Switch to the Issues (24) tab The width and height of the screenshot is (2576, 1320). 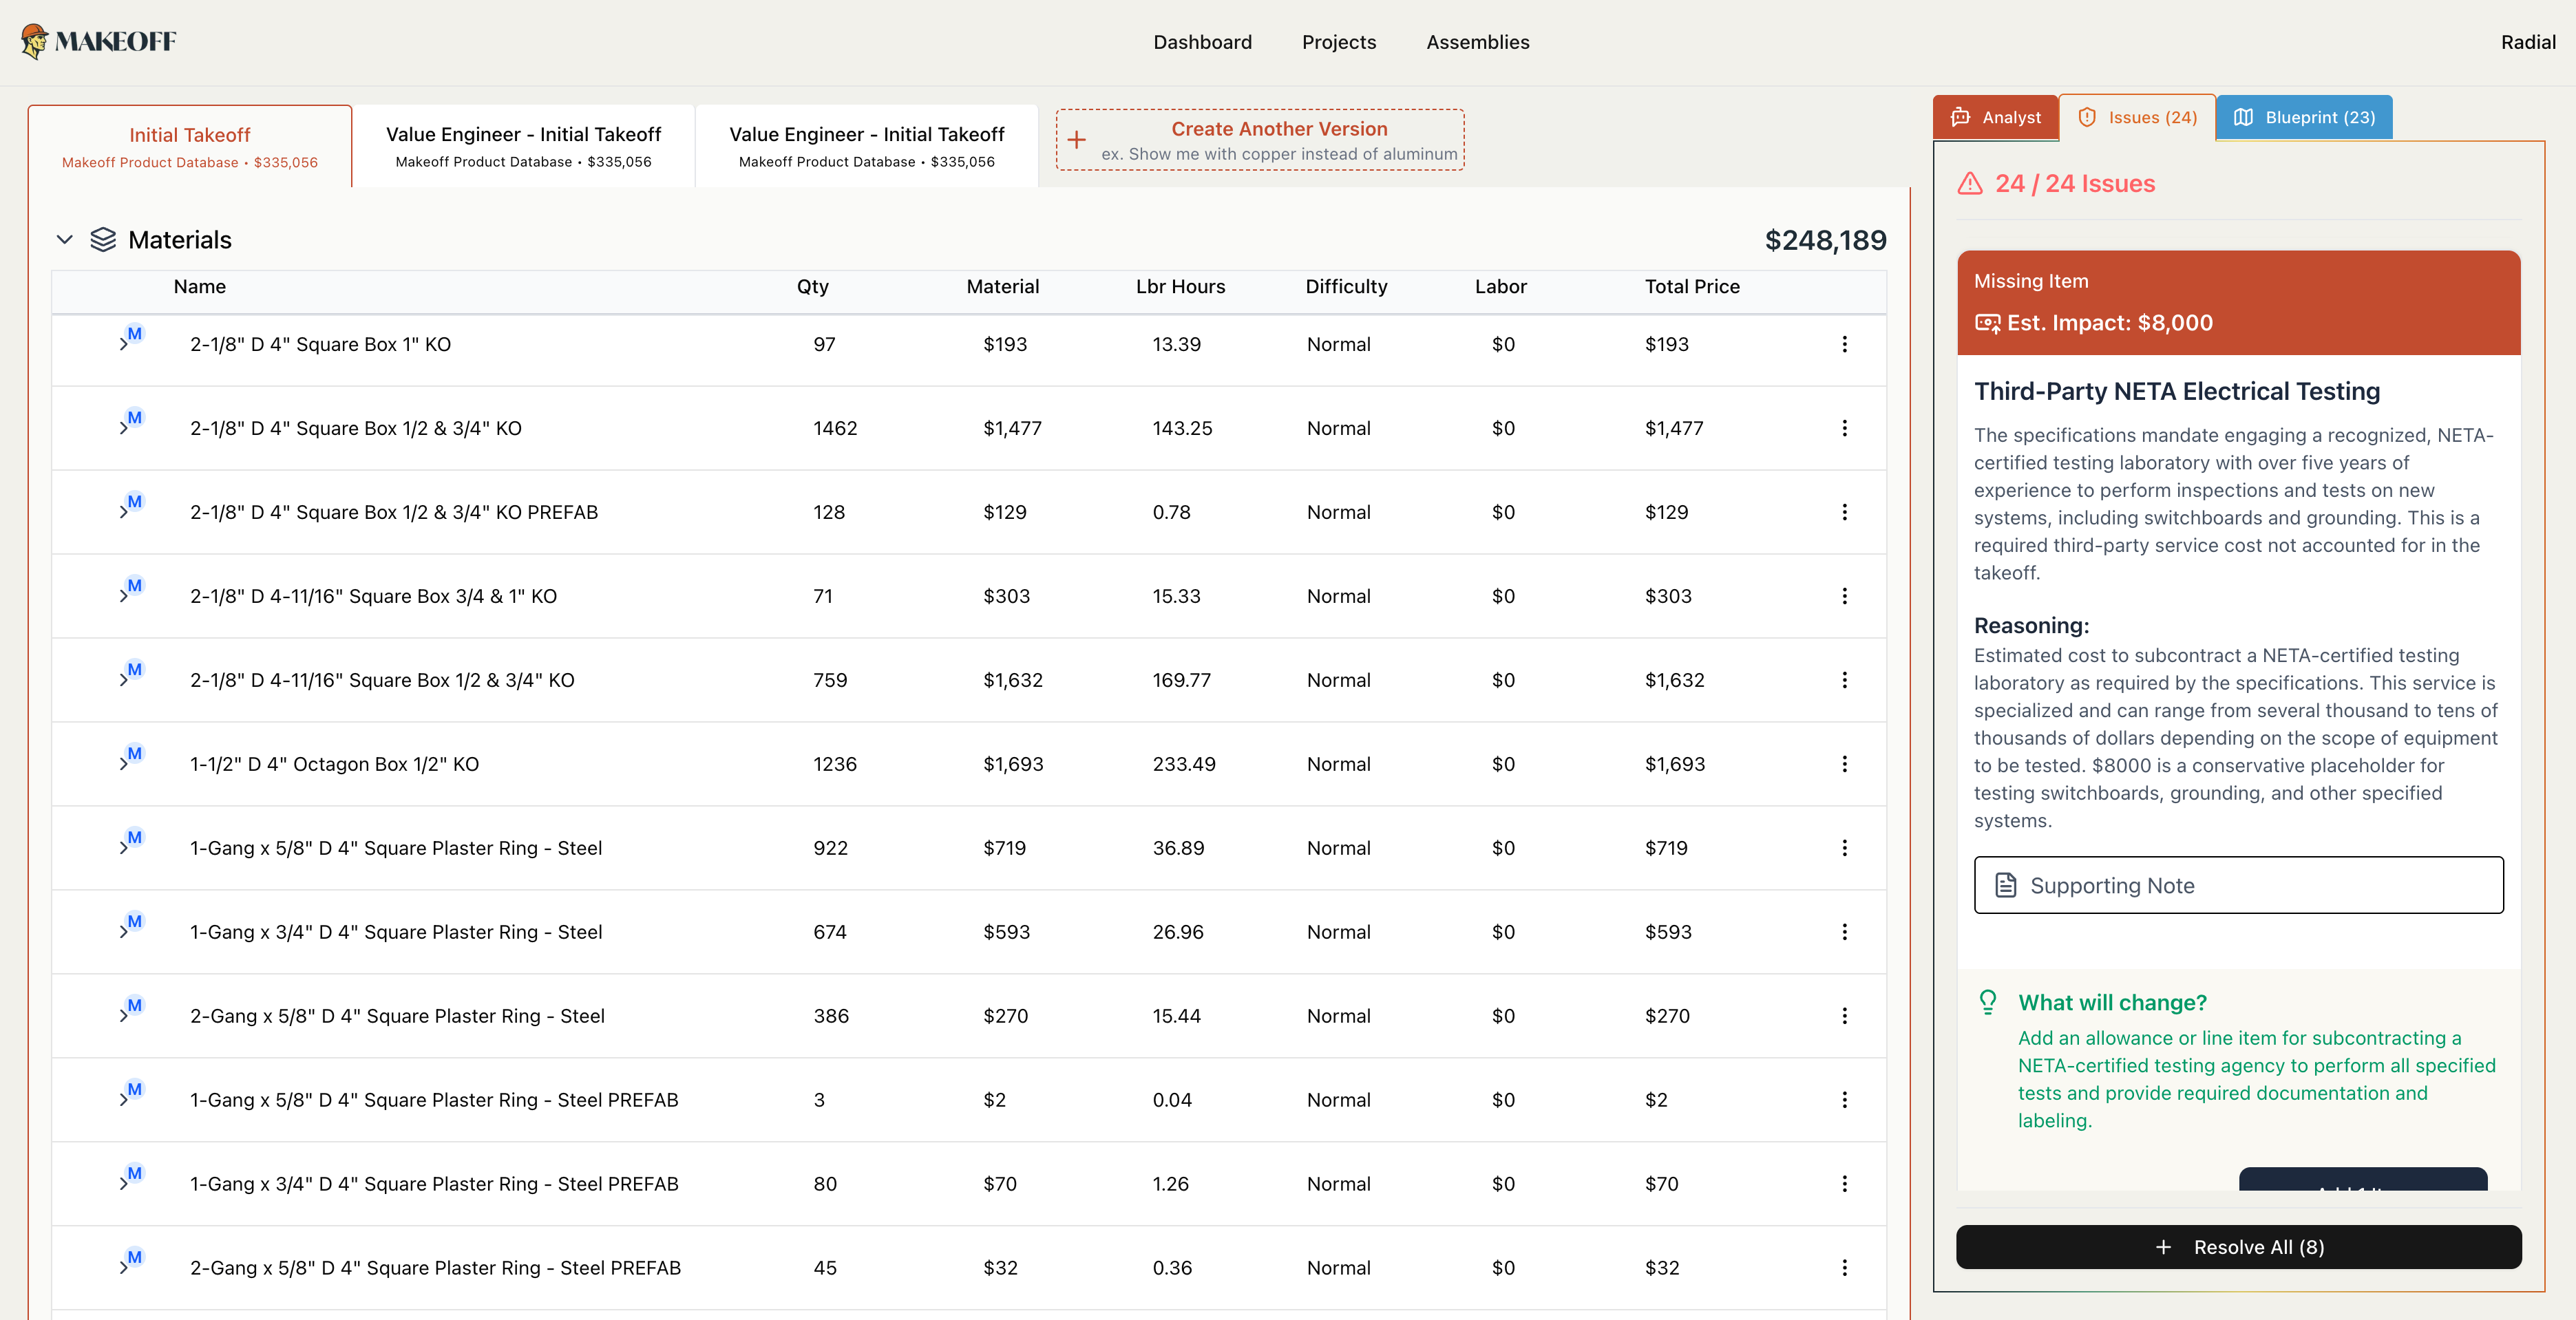pos(2138,117)
